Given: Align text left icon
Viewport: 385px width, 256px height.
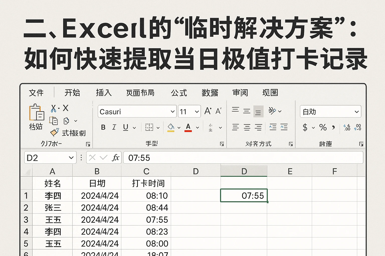Looking at the screenshot, I should [236, 127].
